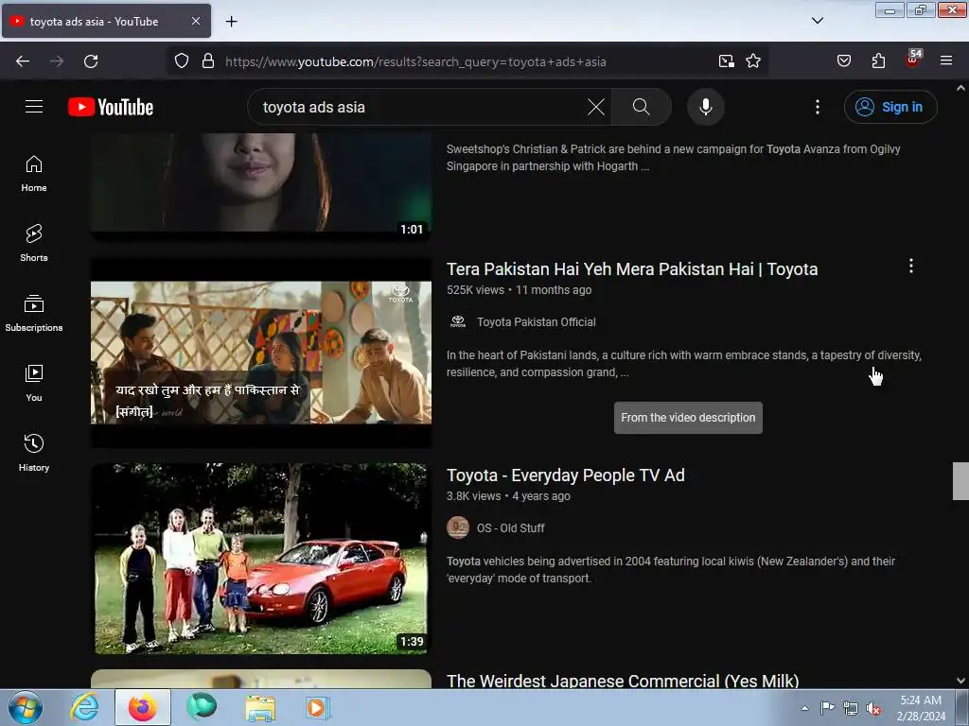Image resolution: width=969 pixels, height=726 pixels.
Task: Open the green globe browser taskbar icon
Action: click(202, 707)
